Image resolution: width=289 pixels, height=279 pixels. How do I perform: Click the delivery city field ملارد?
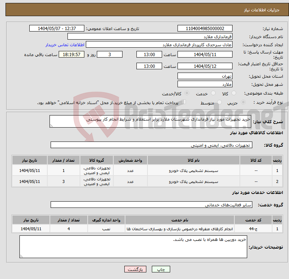point(205,84)
